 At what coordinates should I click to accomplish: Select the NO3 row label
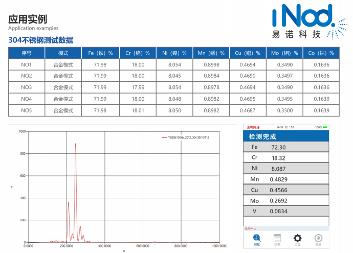pos(26,87)
